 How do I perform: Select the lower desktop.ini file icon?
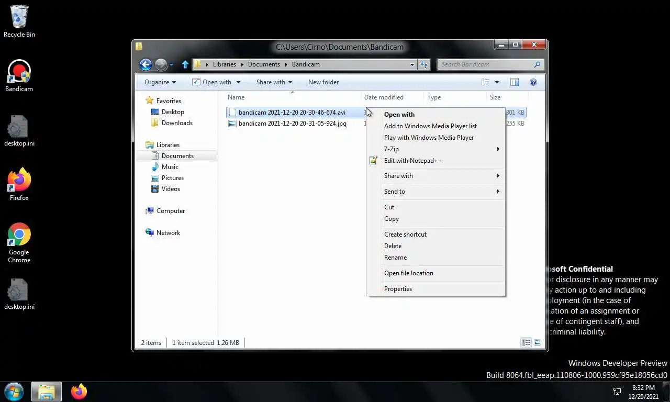click(19, 294)
